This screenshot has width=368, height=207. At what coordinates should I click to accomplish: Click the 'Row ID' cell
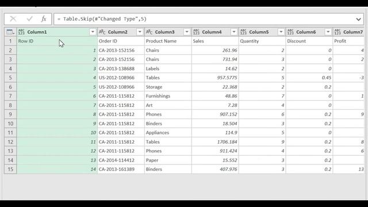pos(57,41)
